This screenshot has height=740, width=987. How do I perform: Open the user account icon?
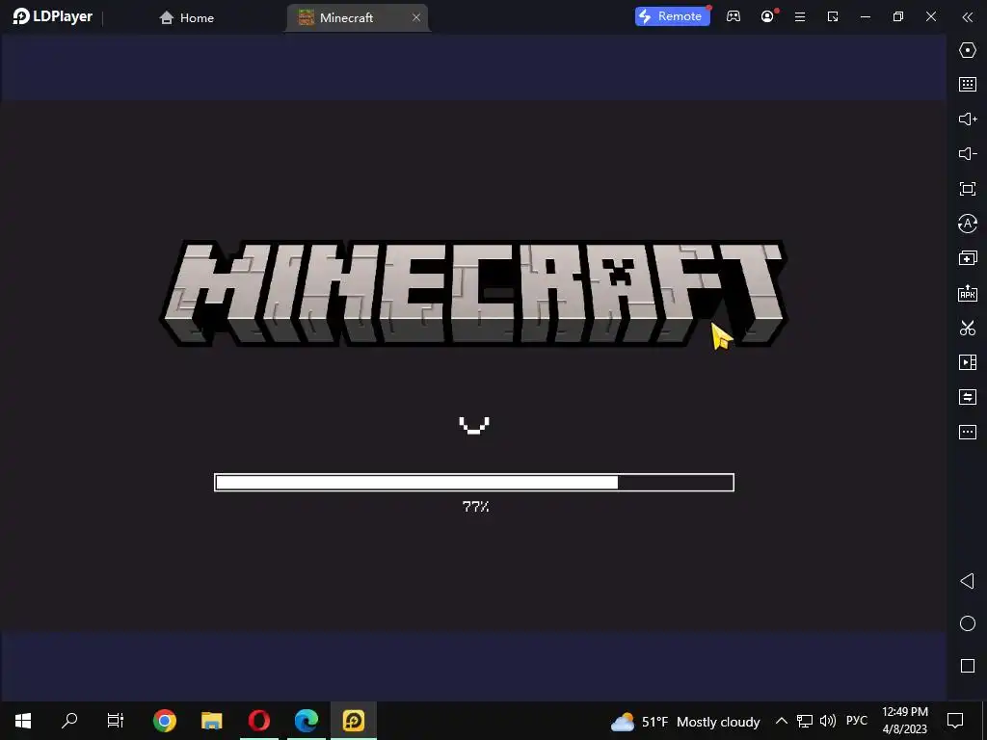click(767, 16)
